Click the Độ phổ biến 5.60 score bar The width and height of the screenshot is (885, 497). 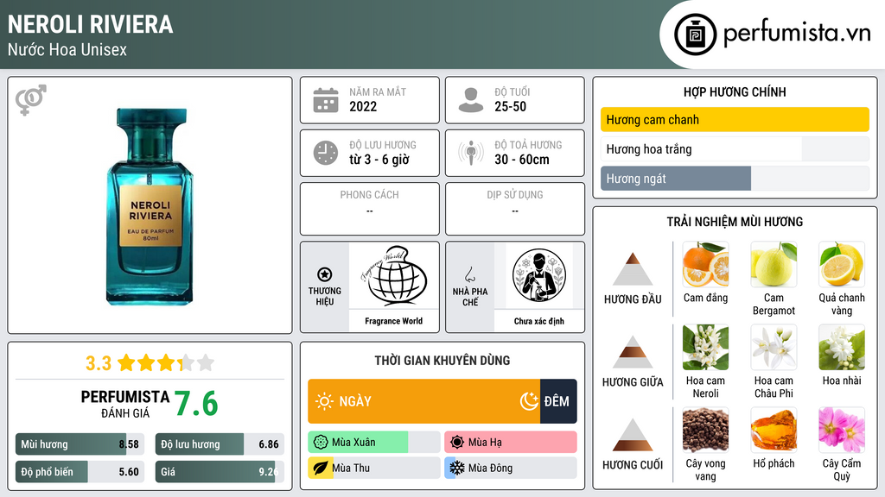pos(80,472)
